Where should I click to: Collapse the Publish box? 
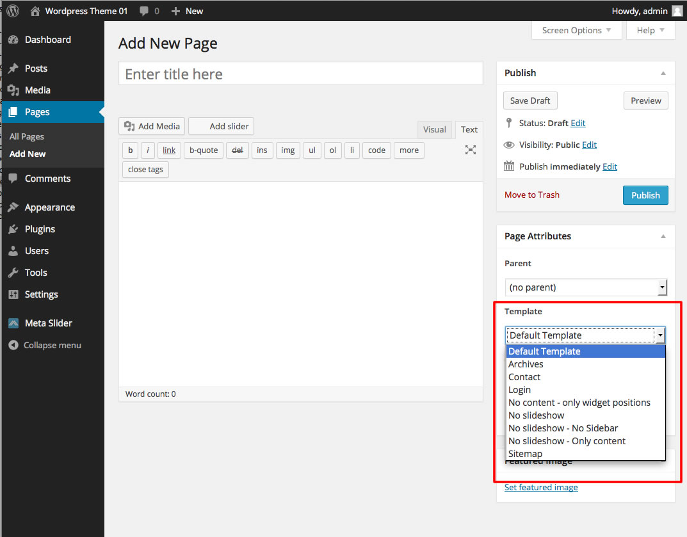pos(663,73)
